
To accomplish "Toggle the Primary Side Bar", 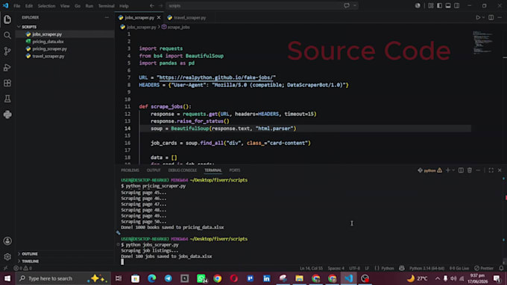I will click(x=439, y=5).
